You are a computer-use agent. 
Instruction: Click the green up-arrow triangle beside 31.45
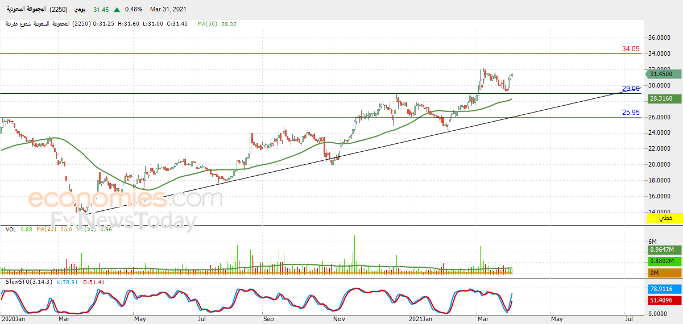(117, 10)
